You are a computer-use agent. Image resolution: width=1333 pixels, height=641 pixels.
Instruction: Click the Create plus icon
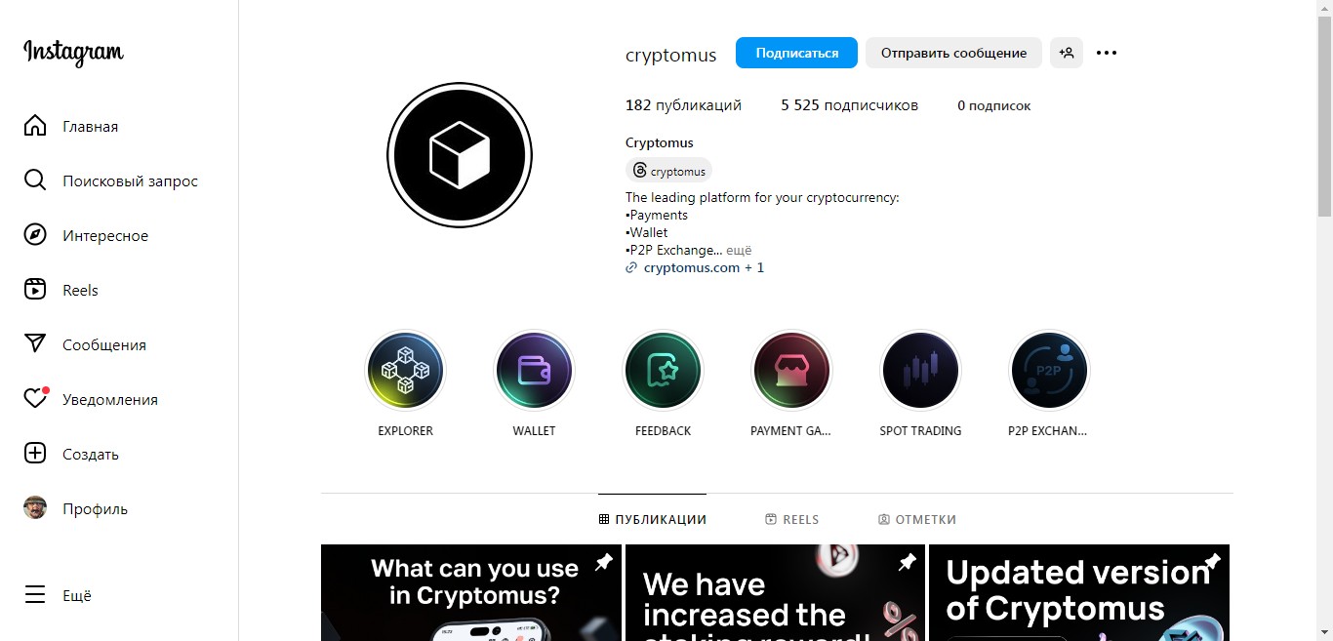35,454
